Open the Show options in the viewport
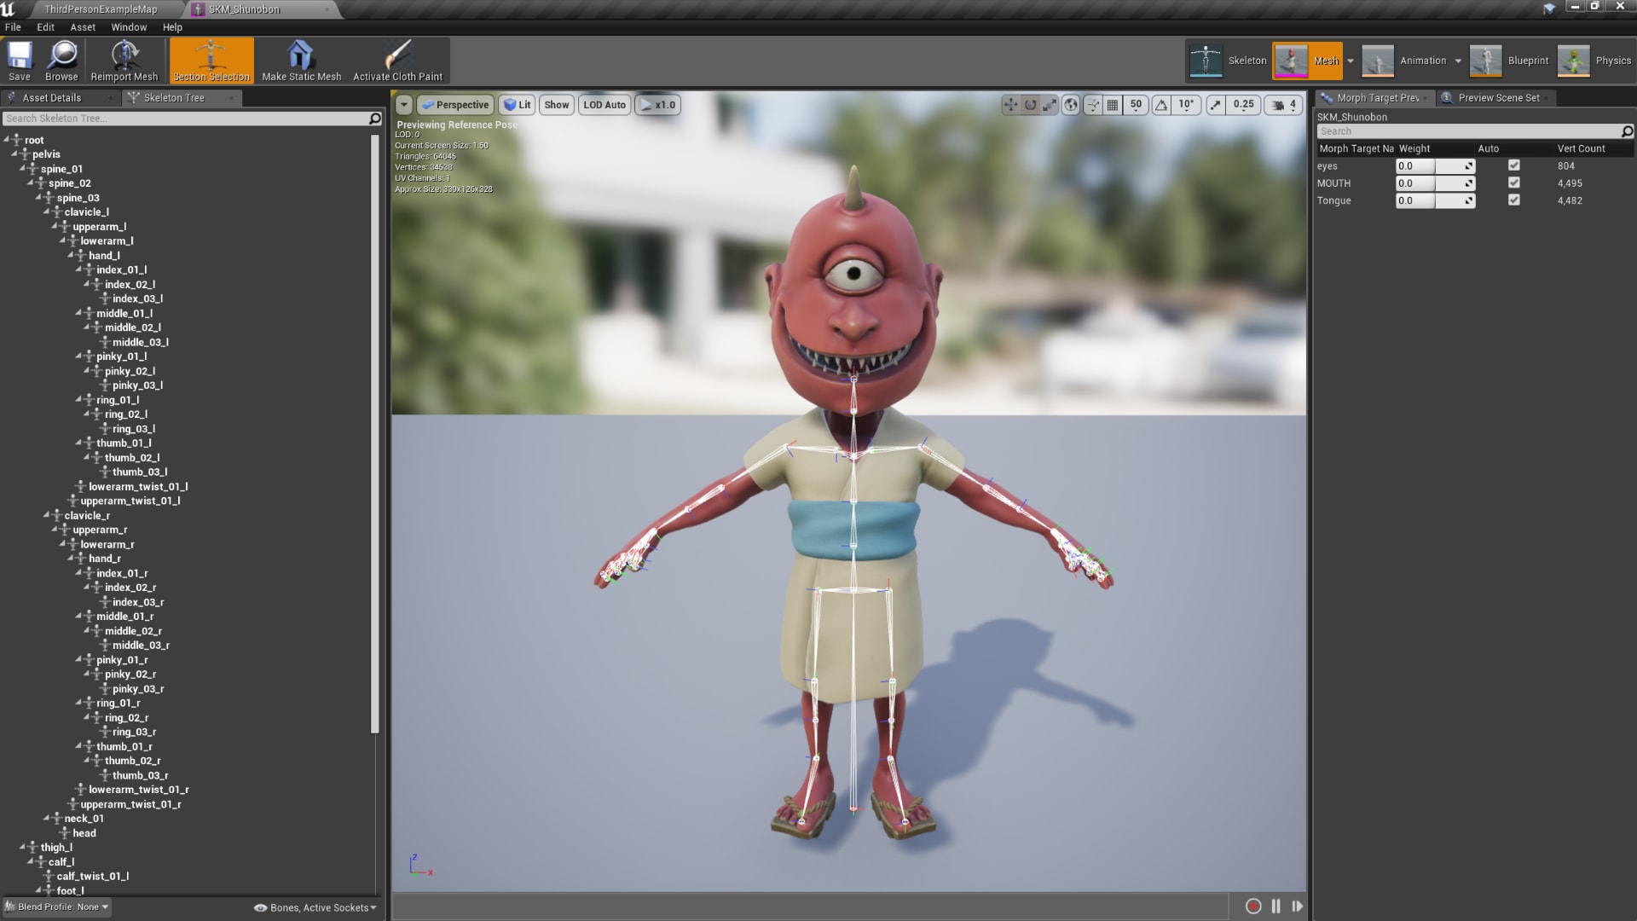 coord(556,104)
